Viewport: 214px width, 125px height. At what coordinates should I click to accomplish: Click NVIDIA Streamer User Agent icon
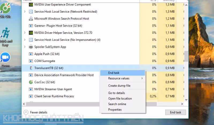click(x=31, y=89)
